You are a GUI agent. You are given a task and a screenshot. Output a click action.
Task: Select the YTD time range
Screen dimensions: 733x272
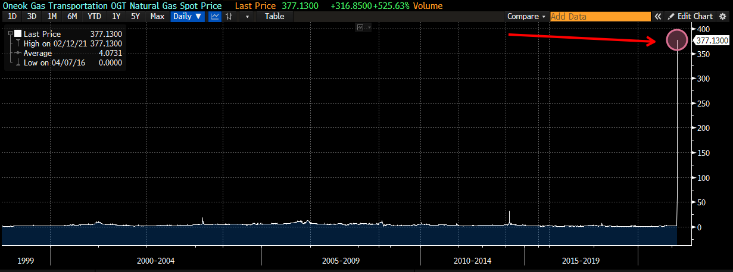pyautogui.click(x=94, y=17)
